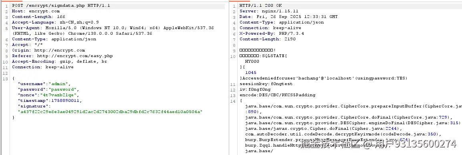Click the Referer easy.php header line
462x155 pixels.
click(x=62, y=56)
